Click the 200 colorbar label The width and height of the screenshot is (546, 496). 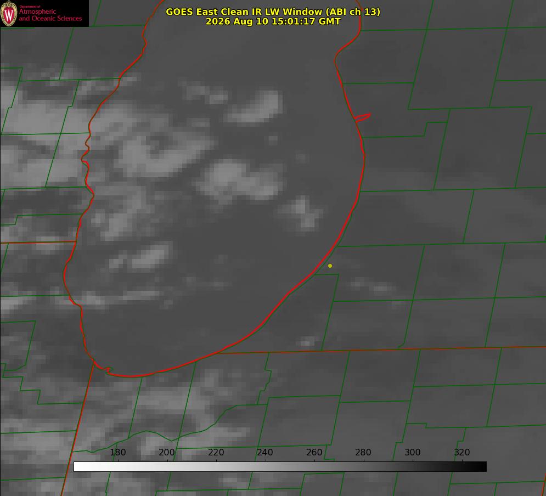point(167,452)
